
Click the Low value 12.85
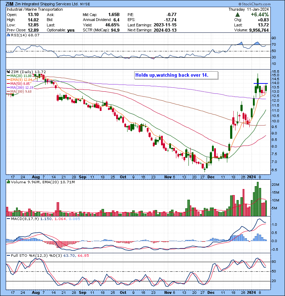point(33,25)
